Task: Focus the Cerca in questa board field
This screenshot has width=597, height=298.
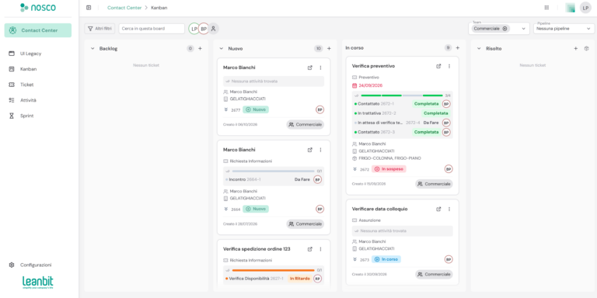Action: 152,29
